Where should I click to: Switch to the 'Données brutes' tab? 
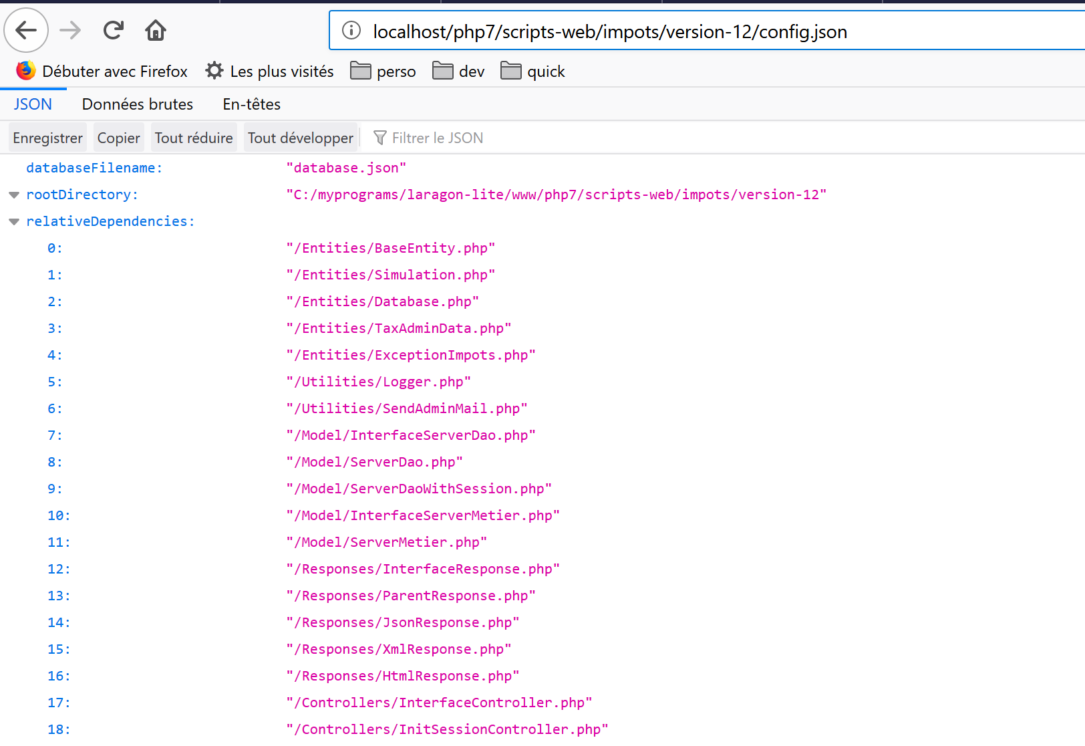tap(138, 104)
